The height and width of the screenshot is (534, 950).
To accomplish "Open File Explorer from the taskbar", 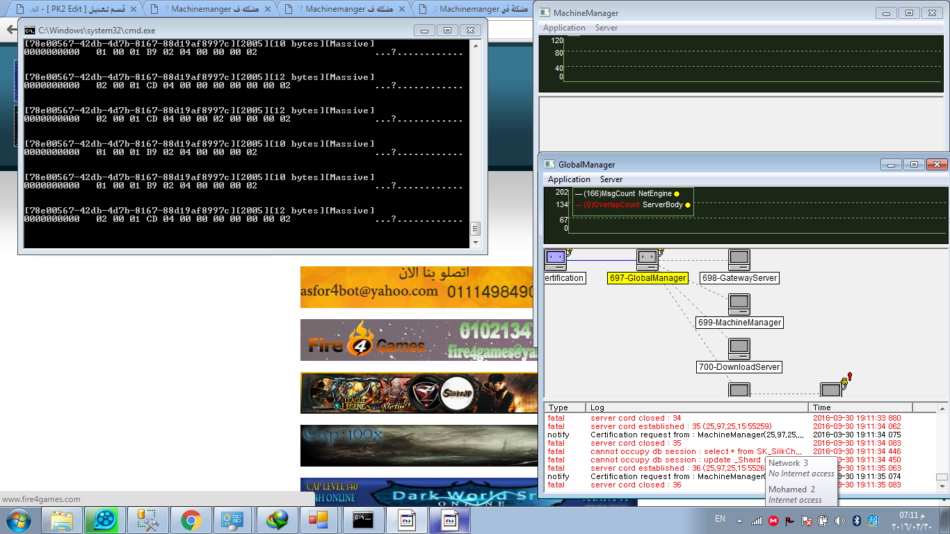I will tap(63, 520).
